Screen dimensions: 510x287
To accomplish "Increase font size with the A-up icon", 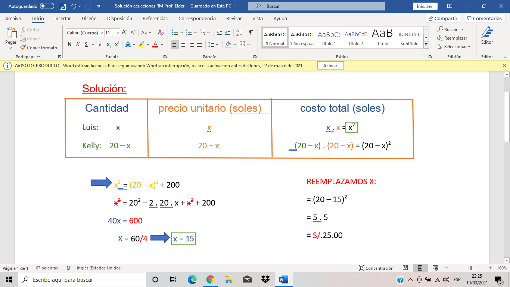I will [125, 33].
